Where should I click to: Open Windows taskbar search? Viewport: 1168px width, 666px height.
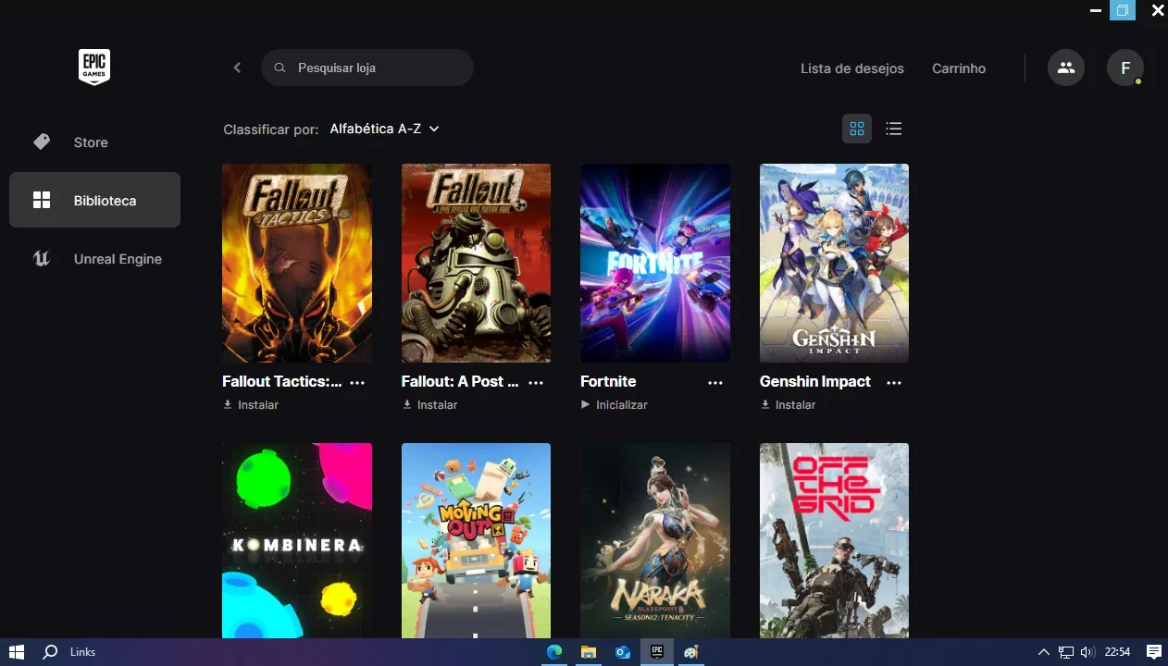point(51,652)
